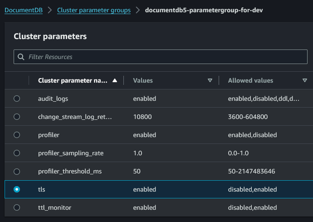Sort using the Values column arrow
This screenshot has width=313, height=222.
(x=210, y=80)
